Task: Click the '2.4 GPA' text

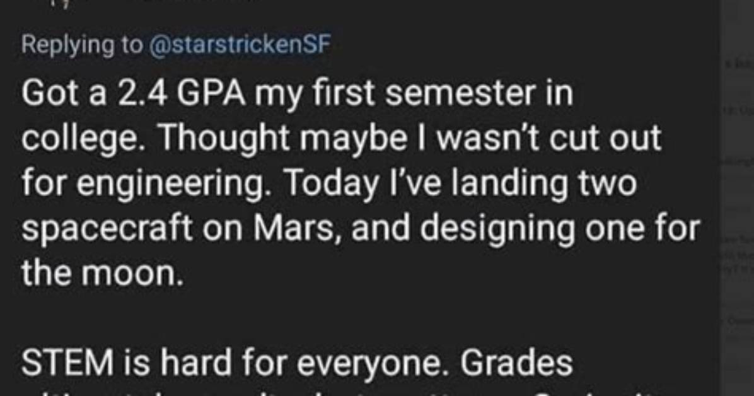Action: point(182,93)
